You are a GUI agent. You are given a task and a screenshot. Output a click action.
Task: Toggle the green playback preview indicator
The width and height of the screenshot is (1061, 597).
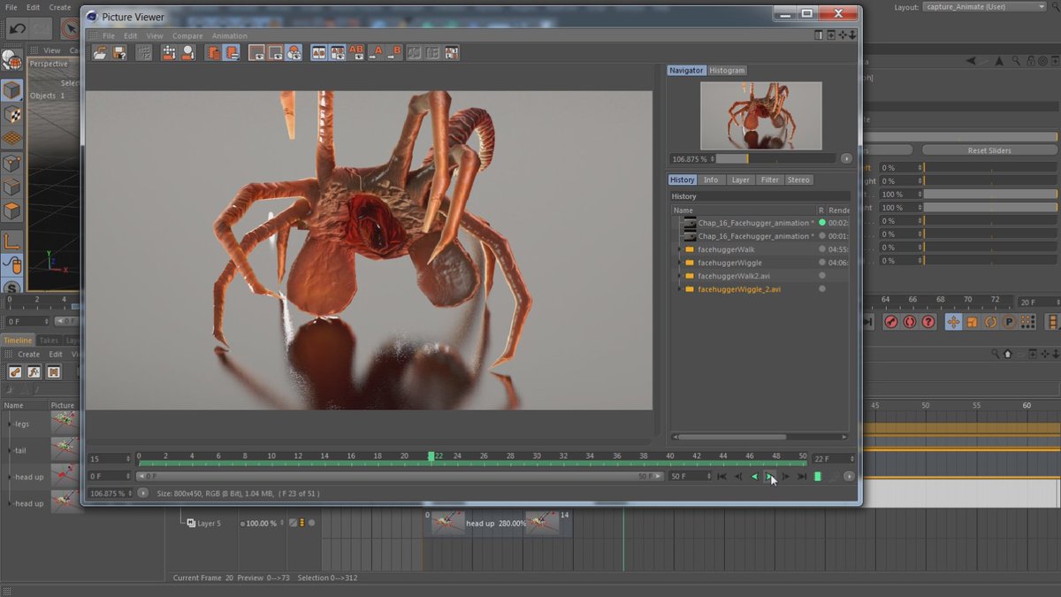[818, 477]
